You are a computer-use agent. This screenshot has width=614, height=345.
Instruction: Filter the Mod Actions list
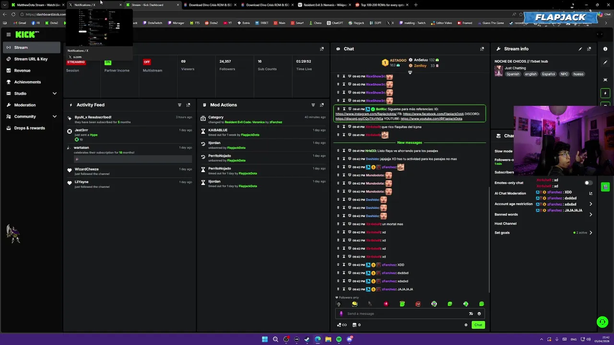[313, 105]
